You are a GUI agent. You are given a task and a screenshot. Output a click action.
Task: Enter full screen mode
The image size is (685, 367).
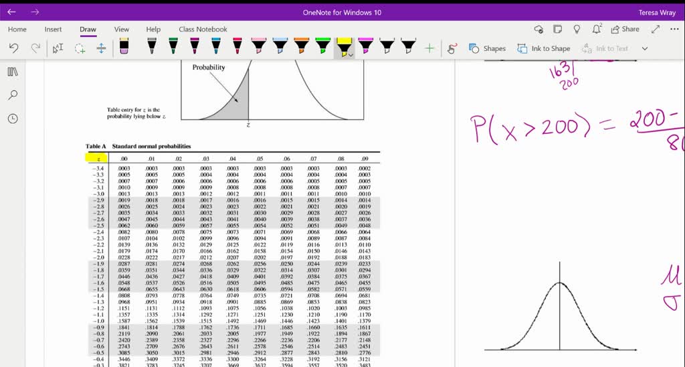(x=656, y=29)
